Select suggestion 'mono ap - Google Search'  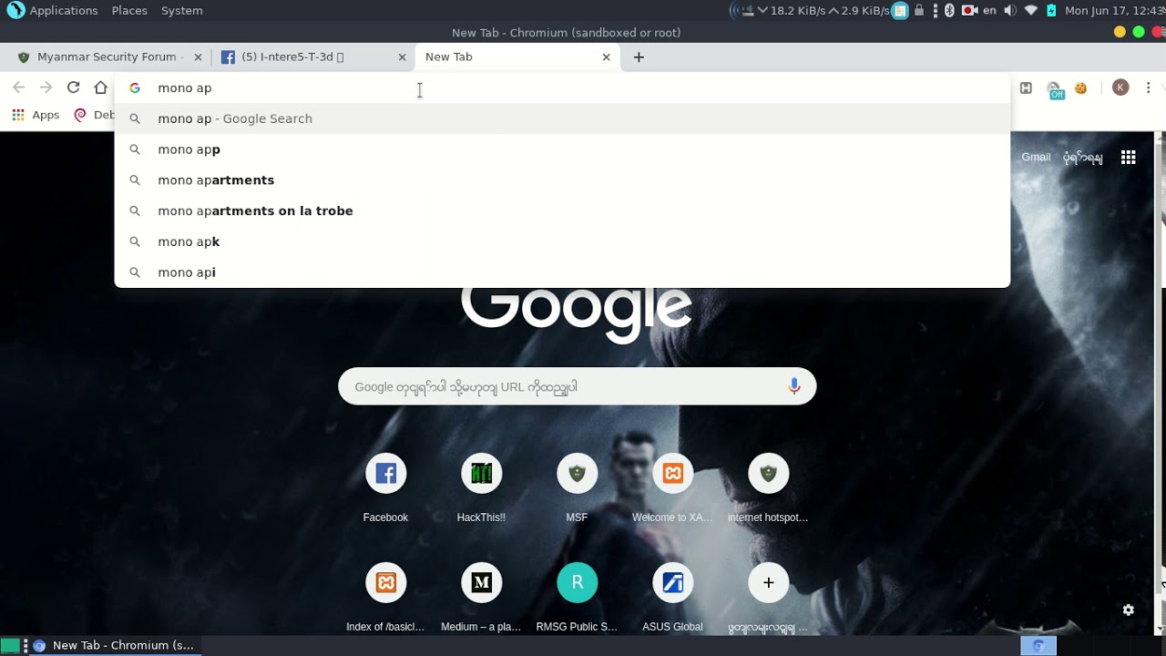(562, 118)
